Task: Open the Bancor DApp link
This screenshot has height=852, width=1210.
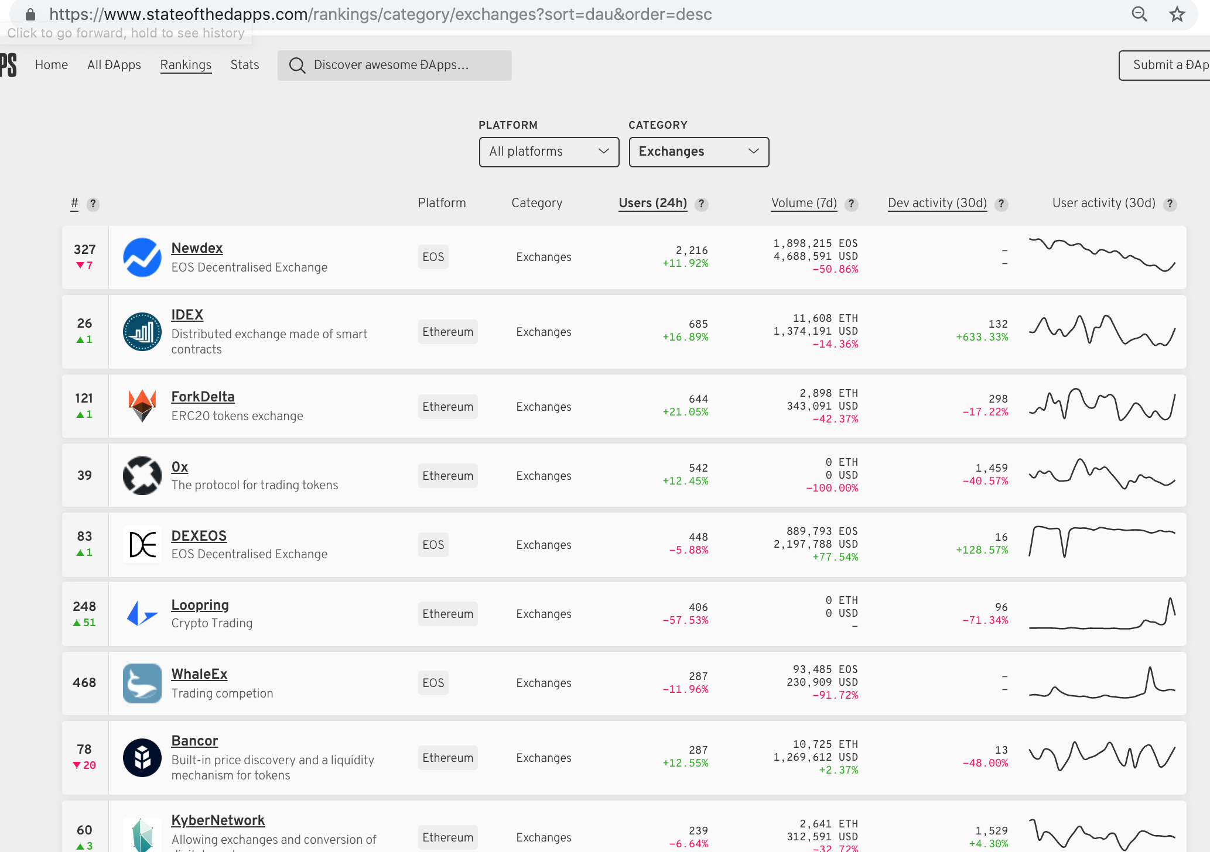Action: [194, 741]
